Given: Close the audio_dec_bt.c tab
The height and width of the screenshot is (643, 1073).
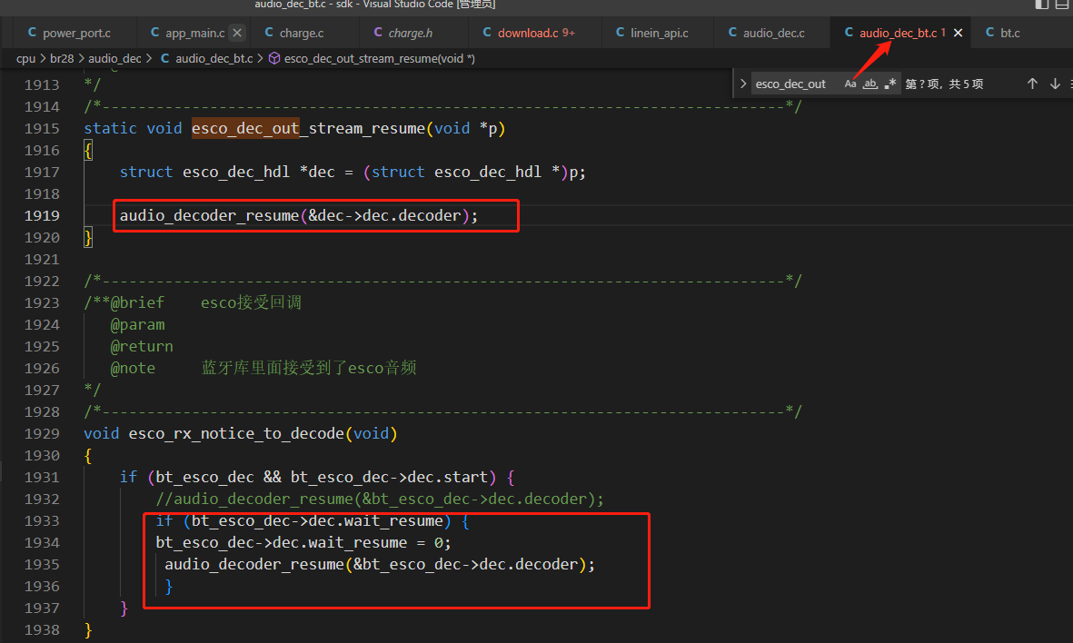Looking at the screenshot, I should pos(958,33).
